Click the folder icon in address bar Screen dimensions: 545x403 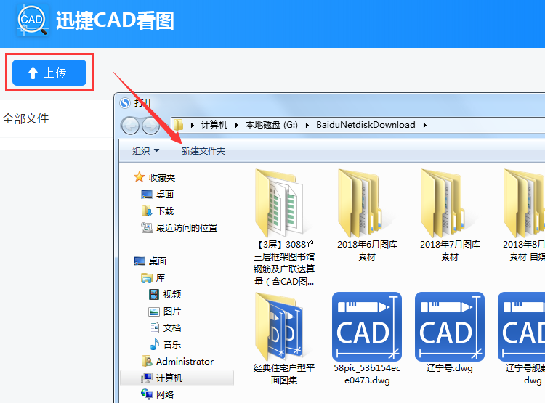pyautogui.click(x=179, y=125)
